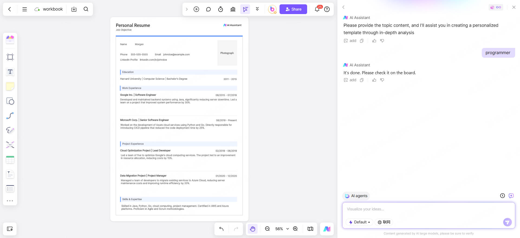Open notifications bell with 25 badge

point(317,9)
